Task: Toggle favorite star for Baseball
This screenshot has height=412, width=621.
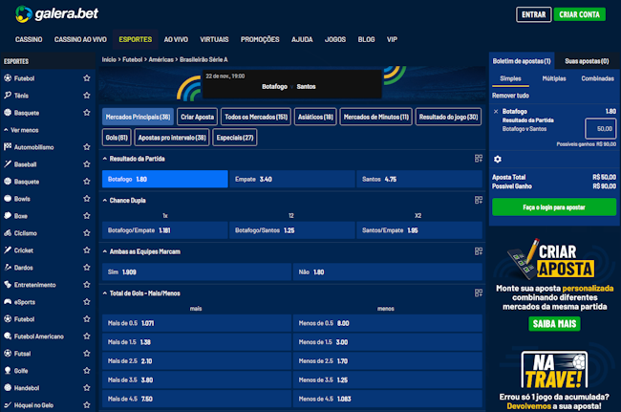Action: tap(87, 164)
